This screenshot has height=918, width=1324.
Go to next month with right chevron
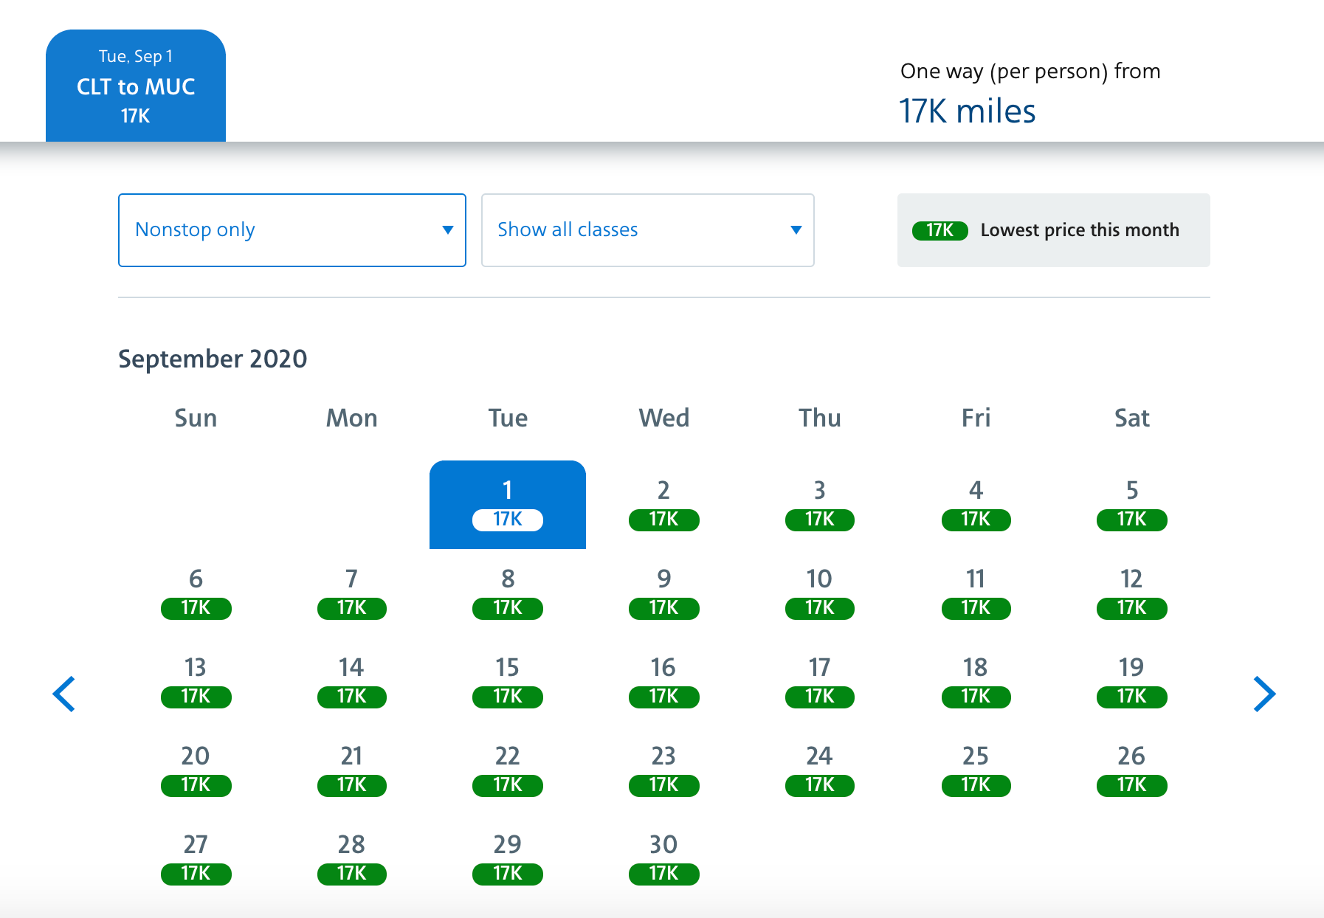point(1263,694)
